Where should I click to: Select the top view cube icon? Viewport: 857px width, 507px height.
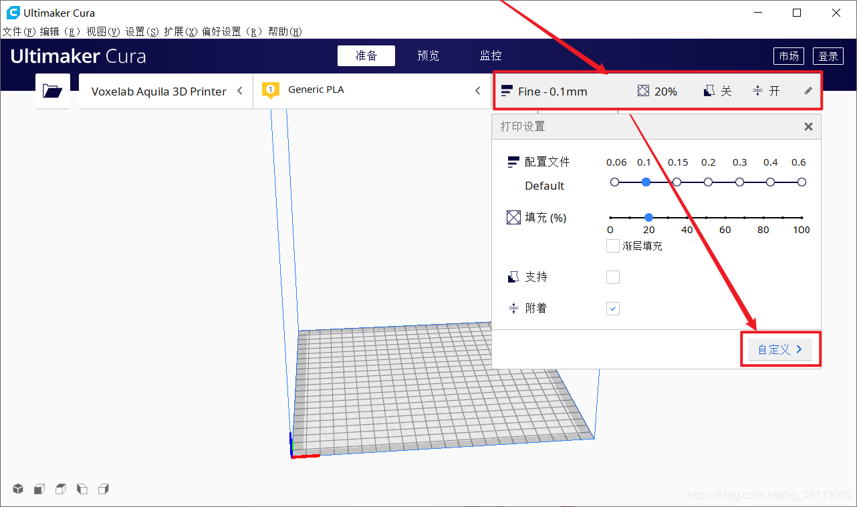coord(61,489)
